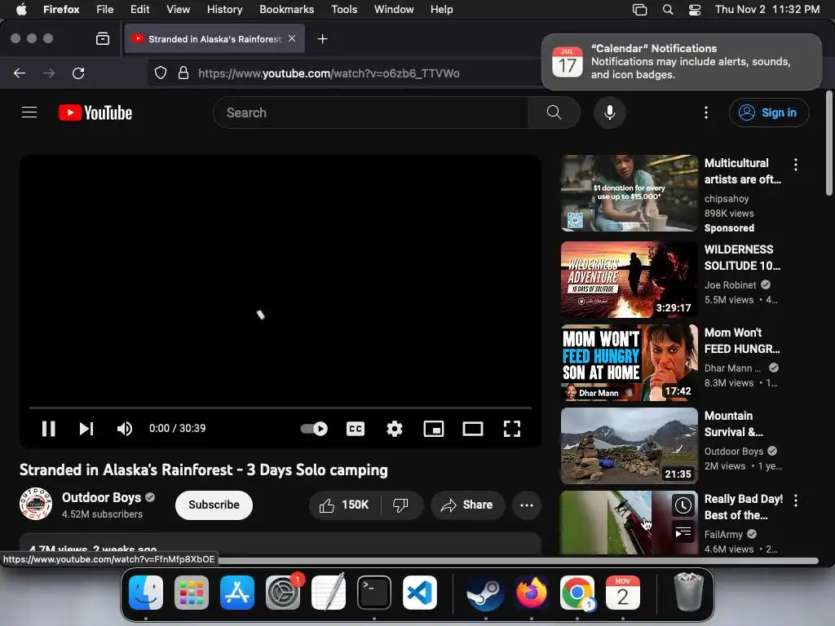Enter full screen mode

pos(512,429)
